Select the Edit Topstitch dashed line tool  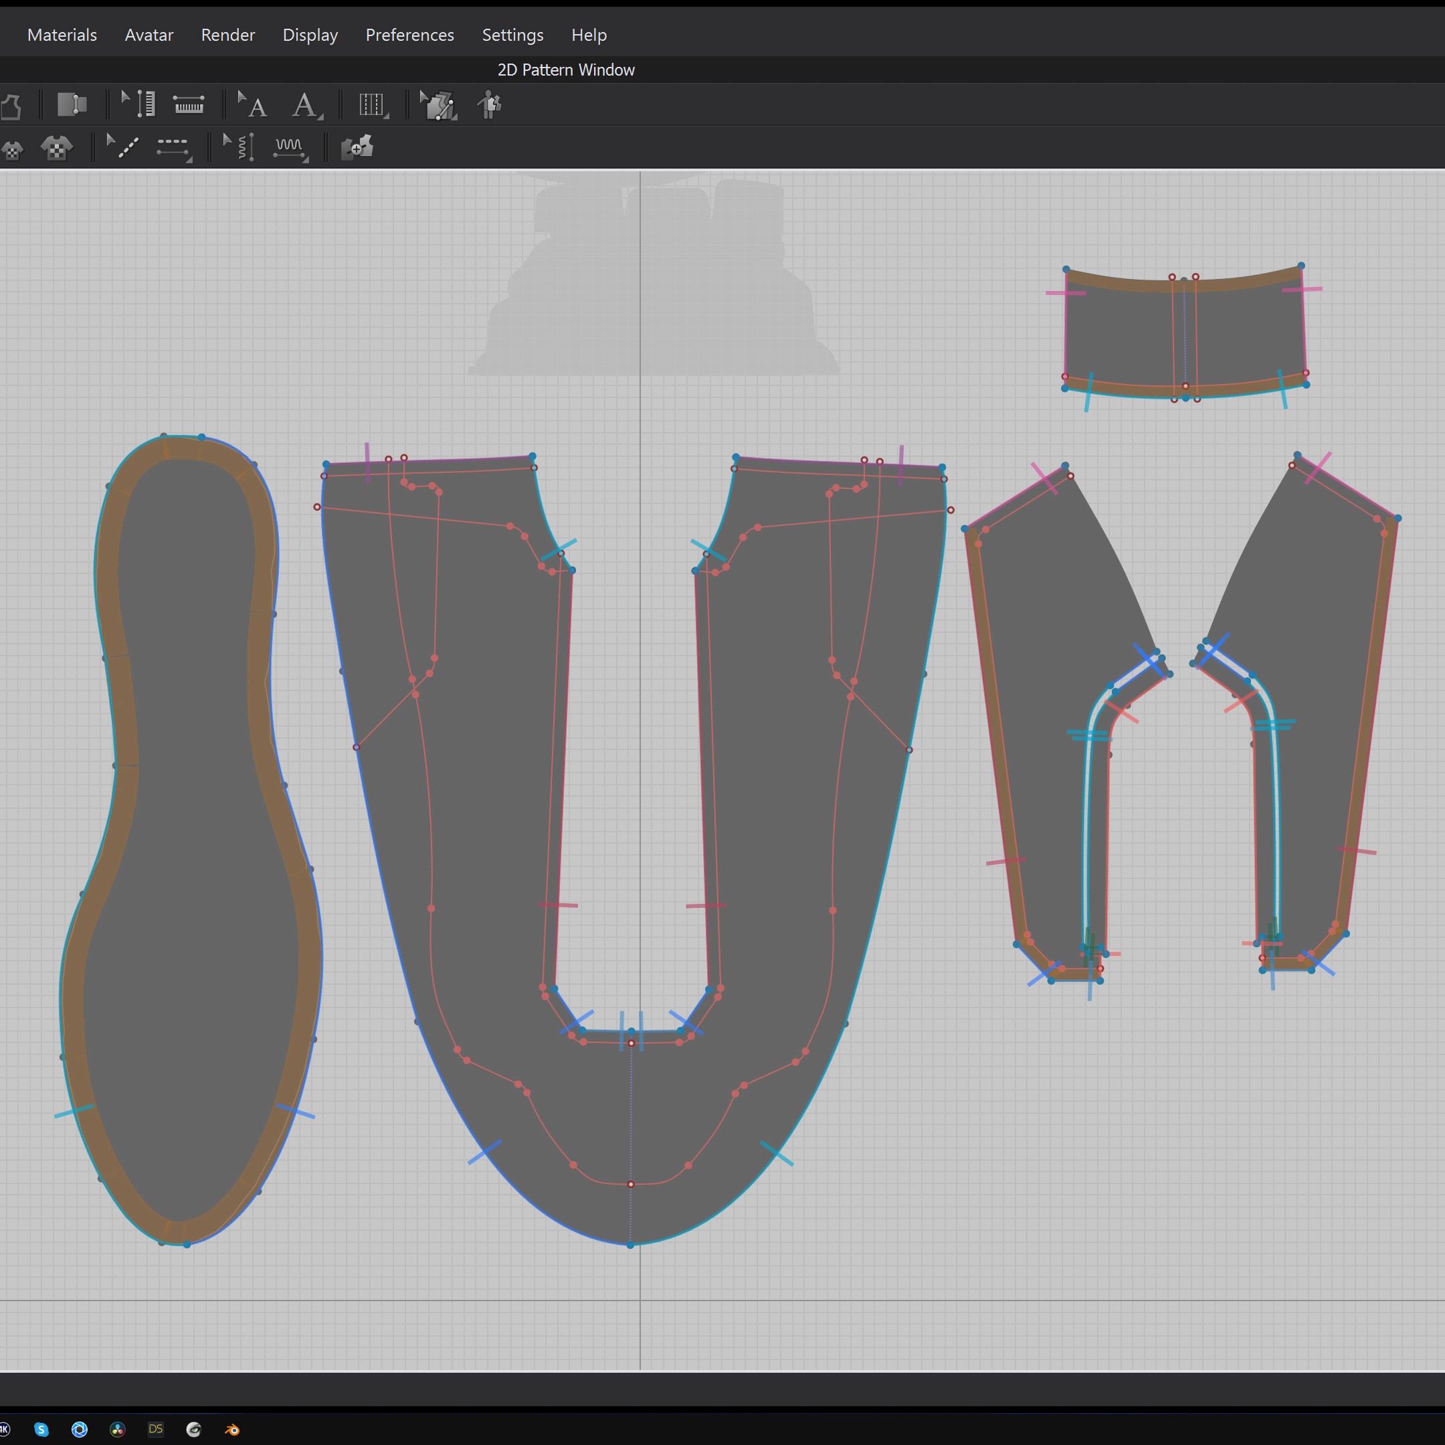(x=123, y=147)
